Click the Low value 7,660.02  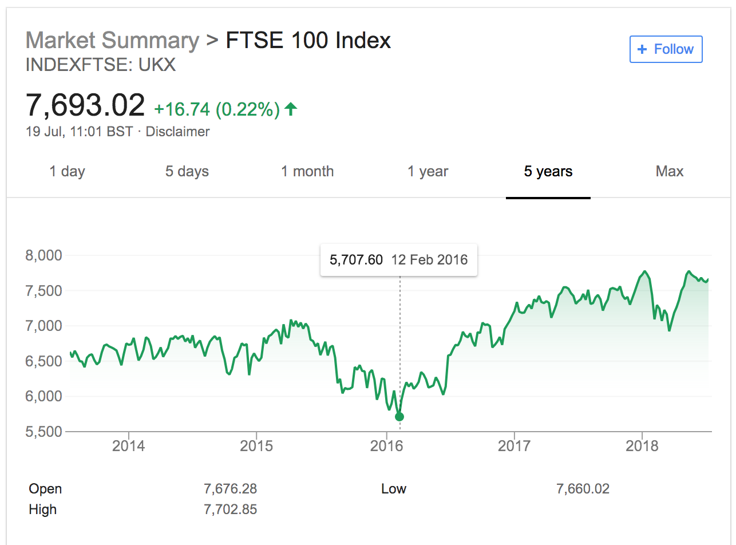[583, 489]
